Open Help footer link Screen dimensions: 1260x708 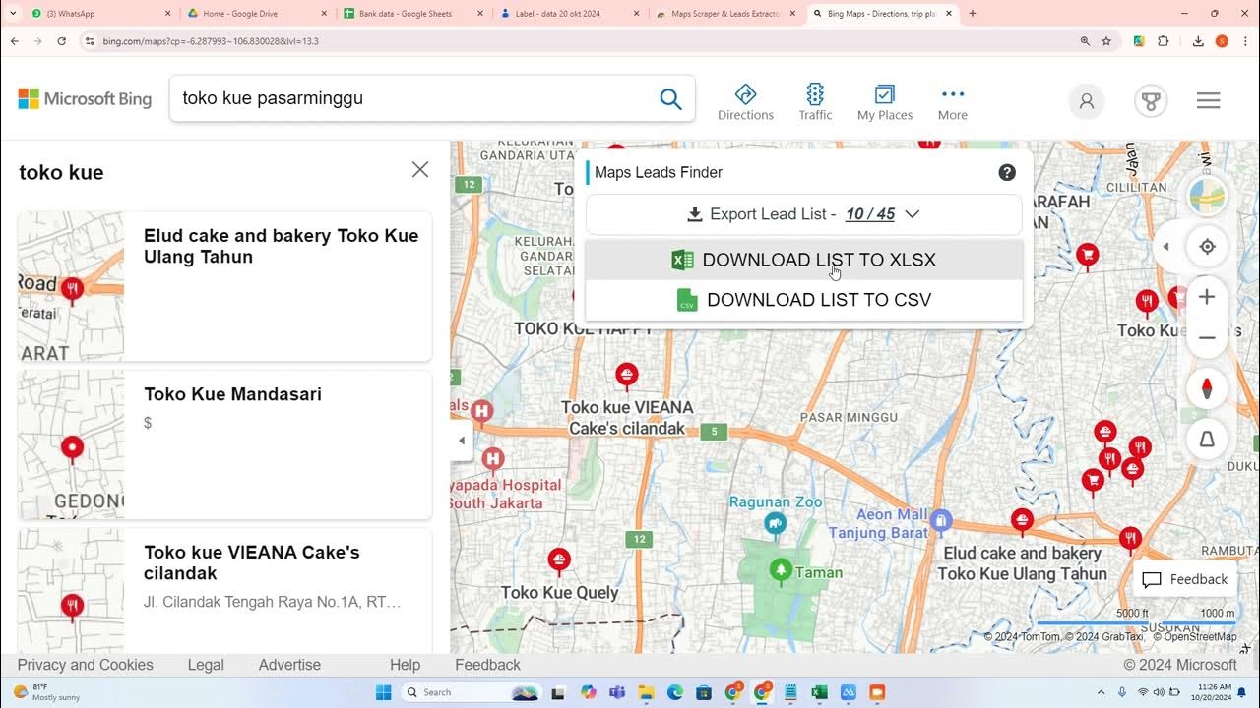(405, 665)
